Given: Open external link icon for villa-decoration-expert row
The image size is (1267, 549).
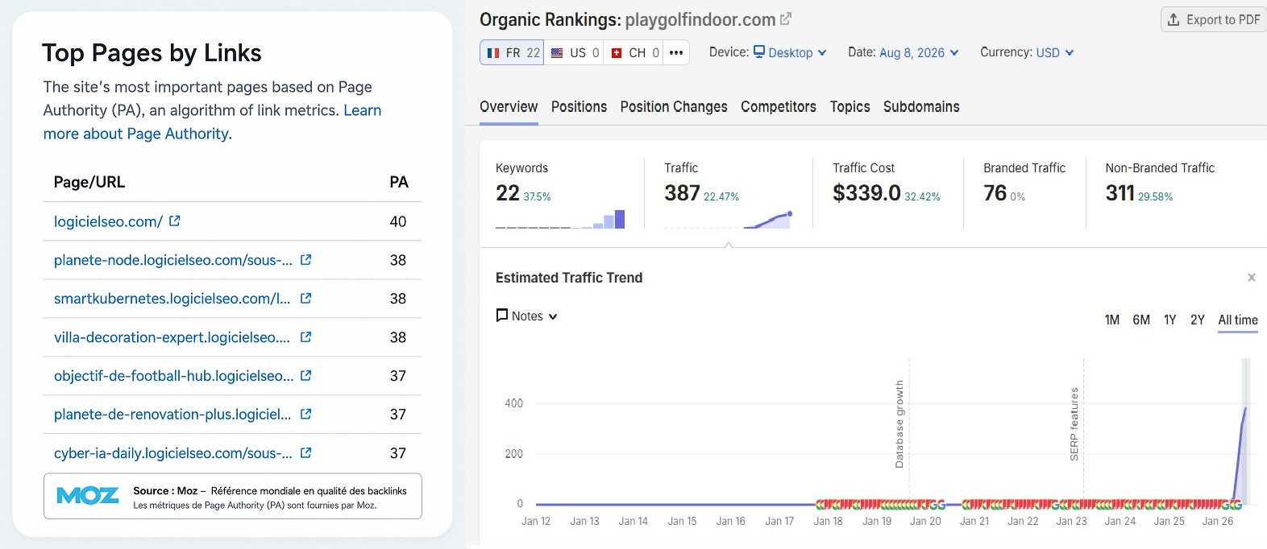Looking at the screenshot, I should [305, 337].
